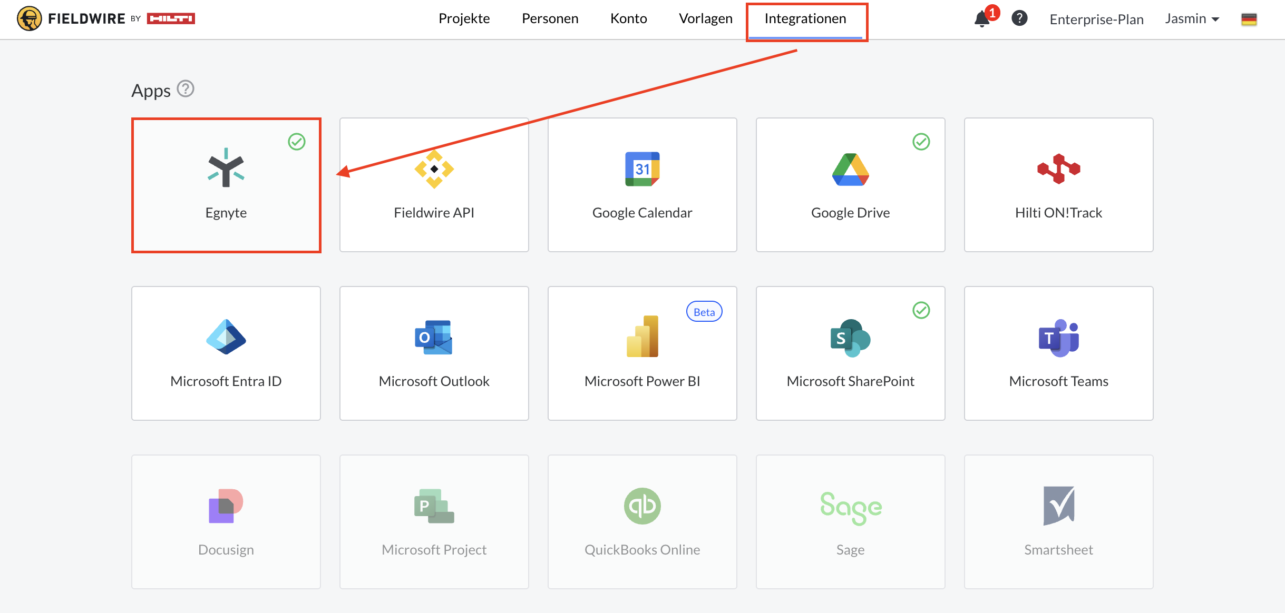This screenshot has width=1285, height=613.
Task: Open the Microsoft Outlook icon
Action: click(x=434, y=337)
